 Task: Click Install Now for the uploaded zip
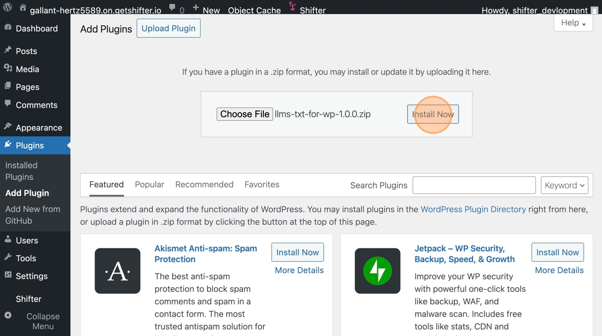point(433,114)
